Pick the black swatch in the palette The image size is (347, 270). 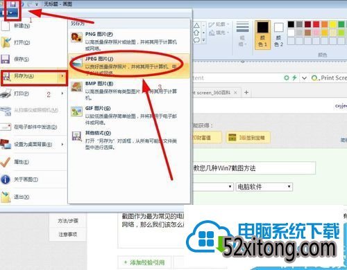click(291, 24)
